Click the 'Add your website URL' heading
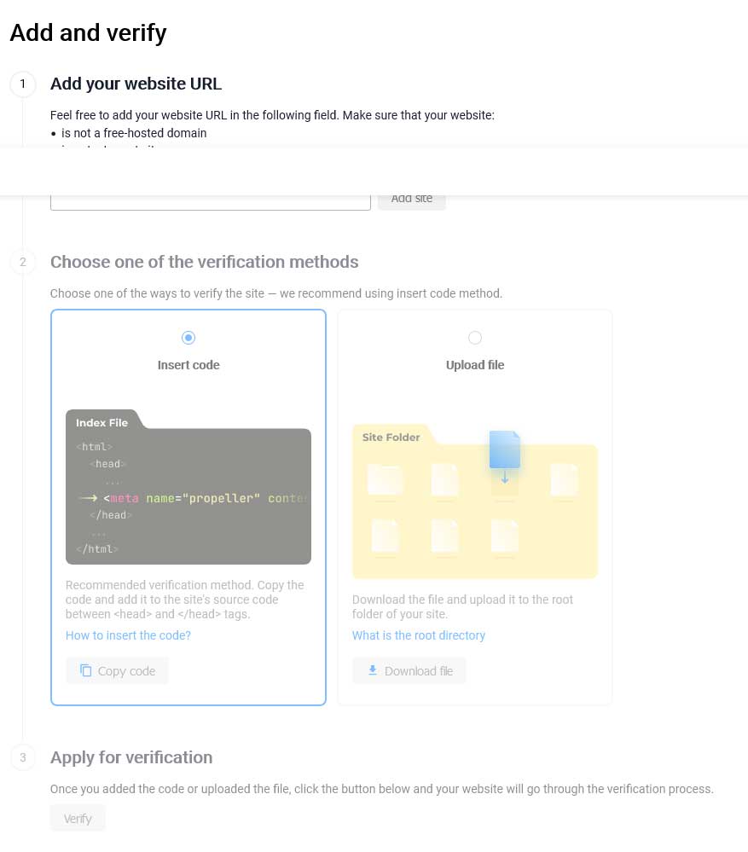 point(136,84)
